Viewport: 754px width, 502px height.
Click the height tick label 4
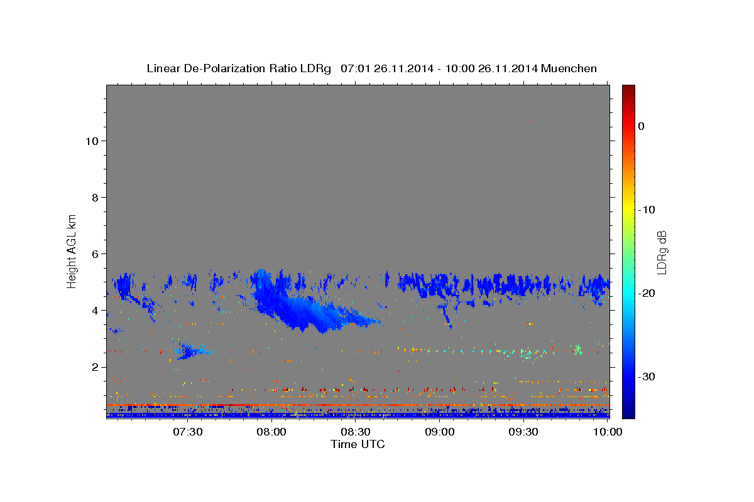click(x=94, y=310)
